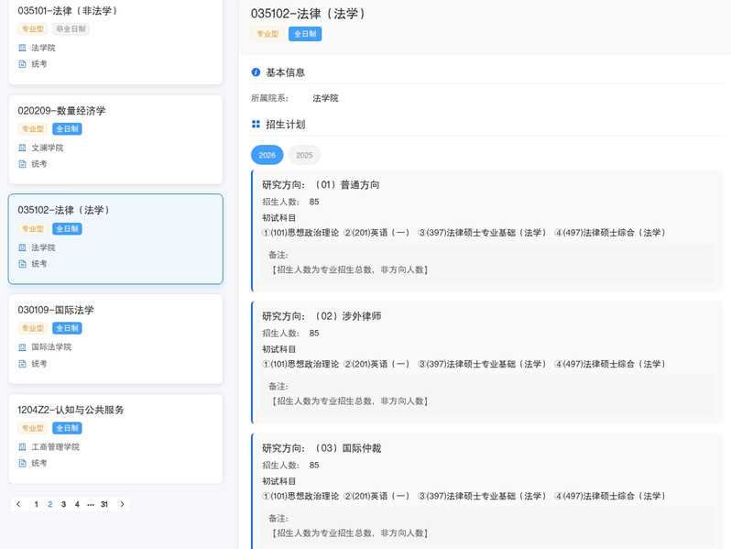Select the 2026 year tab

(267, 155)
